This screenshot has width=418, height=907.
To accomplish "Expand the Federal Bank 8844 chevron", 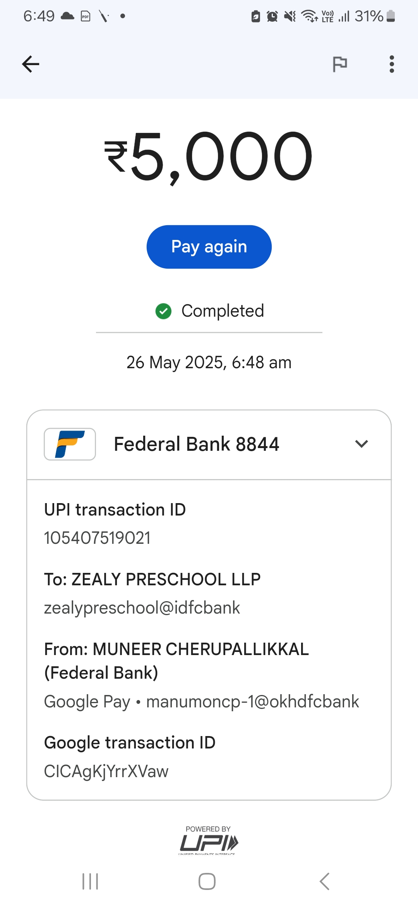I will [x=361, y=444].
